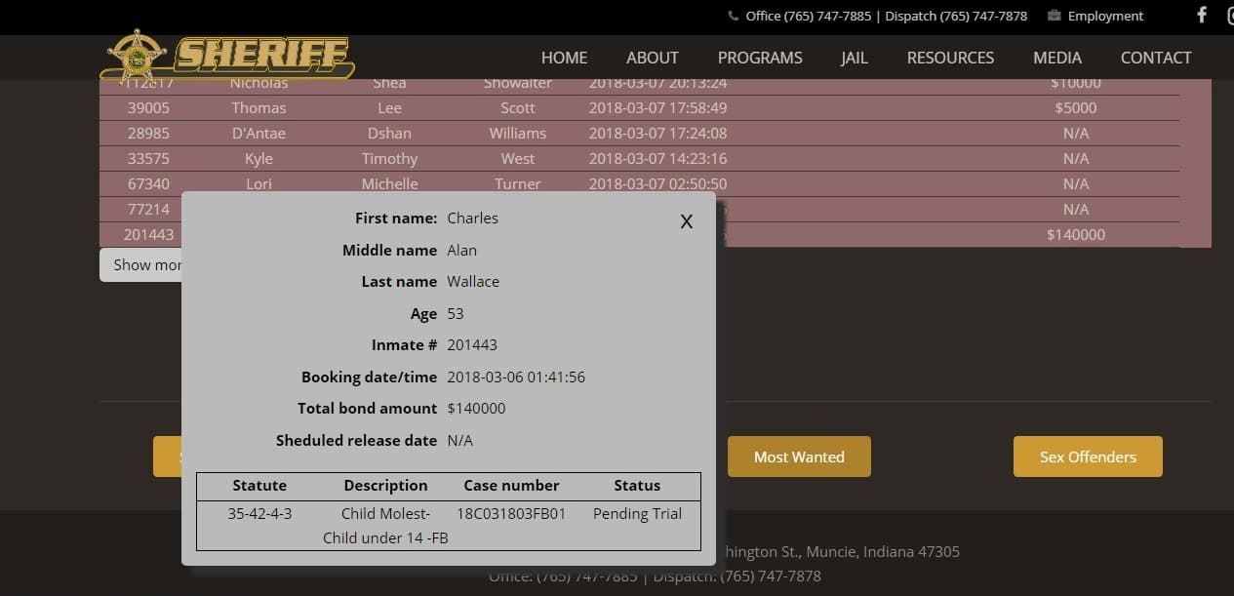Click case number 18C031803FB01 in popup
This screenshot has width=1234, height=596.
(x=511, y=513)
